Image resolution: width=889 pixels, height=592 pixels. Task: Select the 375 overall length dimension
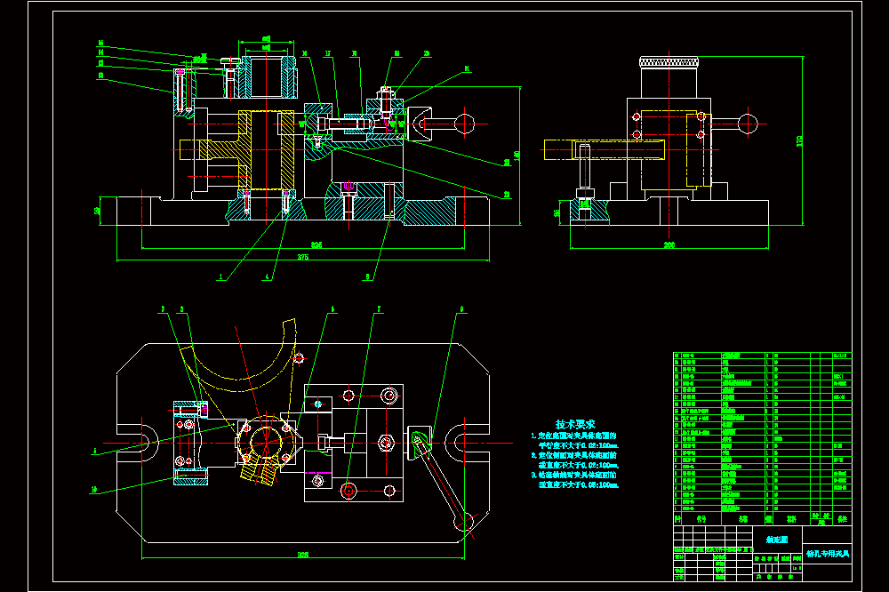coord(303,257)
